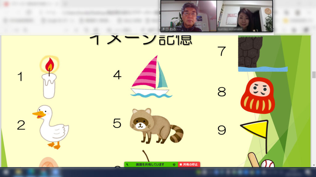Viewport: 316px width, 177px height.
Task: Click the baseball and bat picture
Action: pos(261,161)
